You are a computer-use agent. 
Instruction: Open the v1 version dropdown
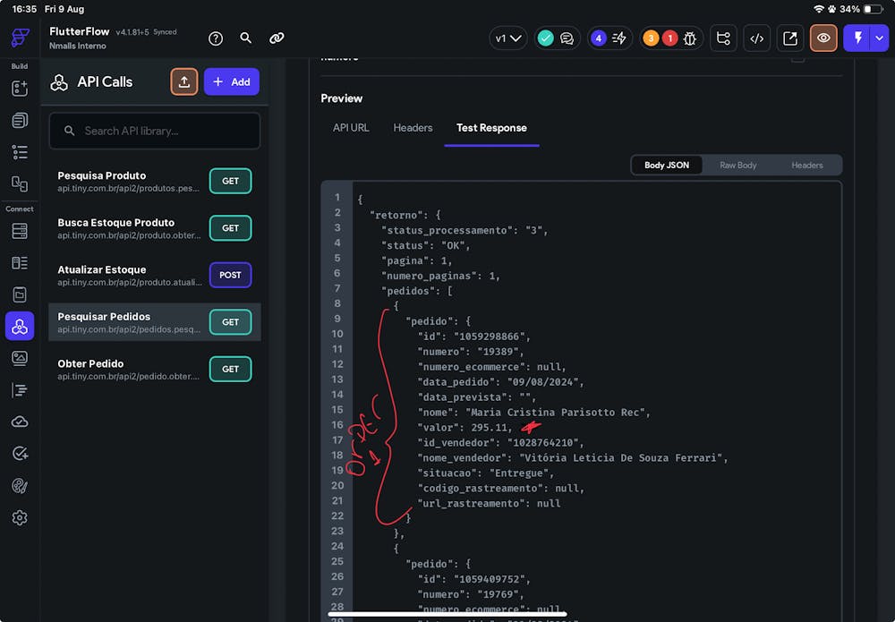point(508,38)
